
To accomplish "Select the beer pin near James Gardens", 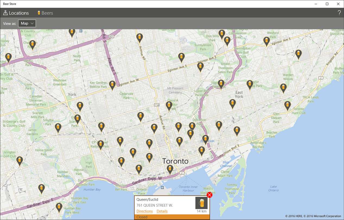I will [x=58, y=128].
